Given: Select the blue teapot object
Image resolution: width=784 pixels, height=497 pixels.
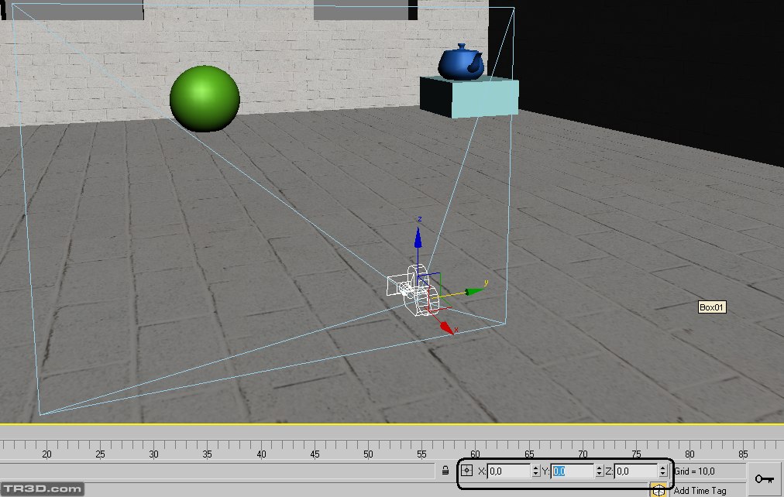Looking at the screenshot, I should pos(461,62).
